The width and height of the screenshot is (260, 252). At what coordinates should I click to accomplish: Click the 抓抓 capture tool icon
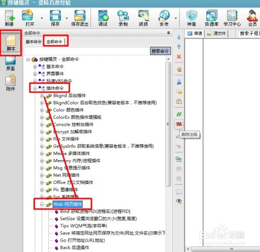click(x=144, y=16)
